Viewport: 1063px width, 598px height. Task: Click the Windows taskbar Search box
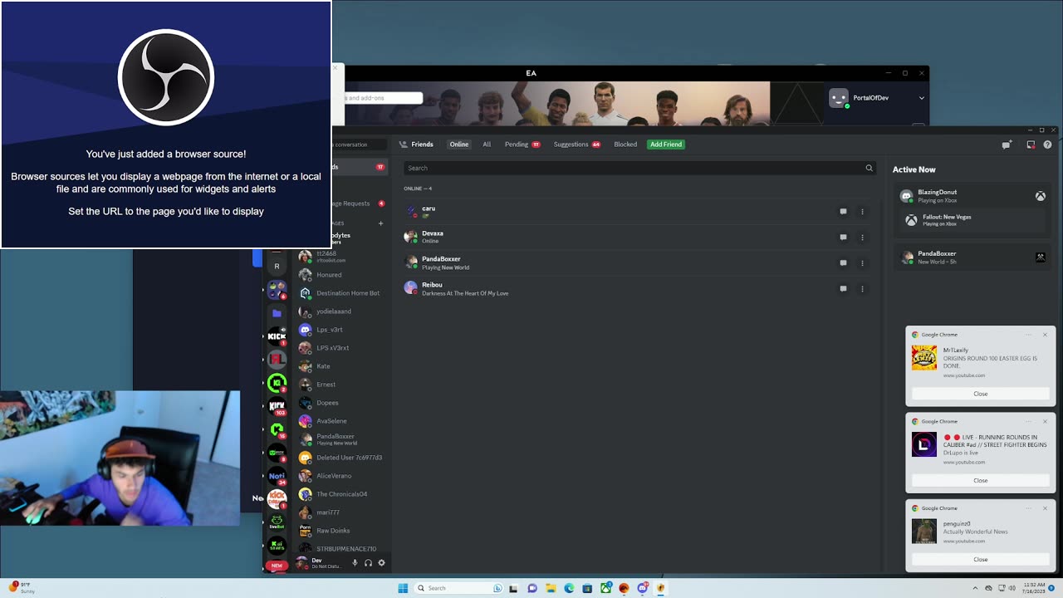tap(458, 588)
